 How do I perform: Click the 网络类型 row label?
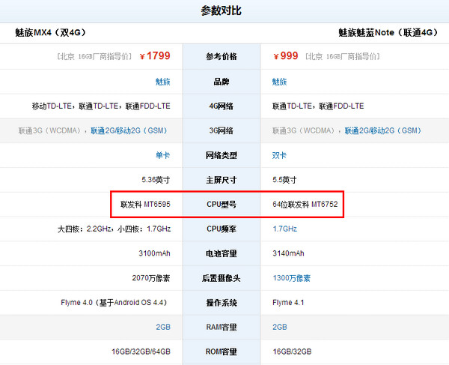tap(222, 155)
